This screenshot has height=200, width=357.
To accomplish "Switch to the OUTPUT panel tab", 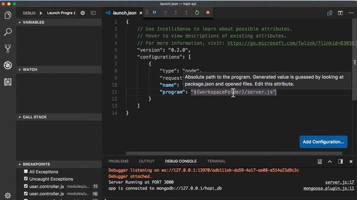I will (147, 161).
